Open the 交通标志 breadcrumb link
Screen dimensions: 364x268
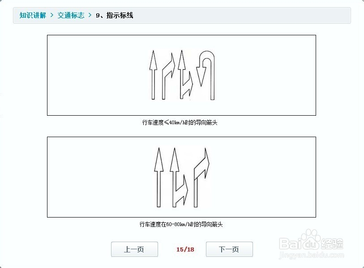click(x=71, y=15)
